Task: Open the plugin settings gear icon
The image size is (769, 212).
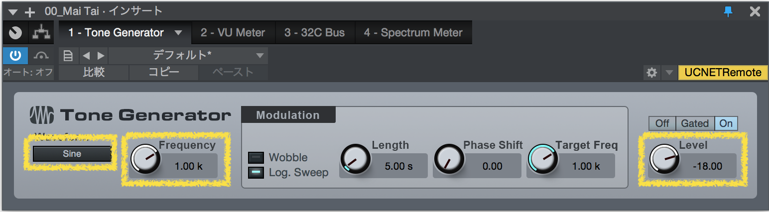Action: coord(651,73)
